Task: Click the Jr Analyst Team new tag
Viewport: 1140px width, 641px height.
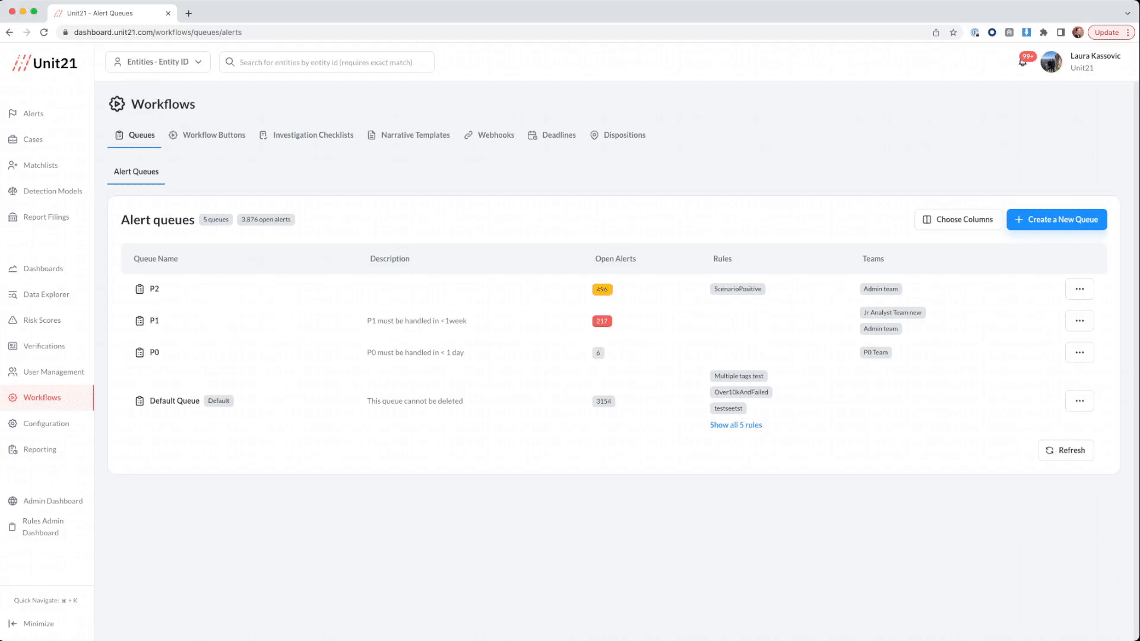Action: pos(892,313)
